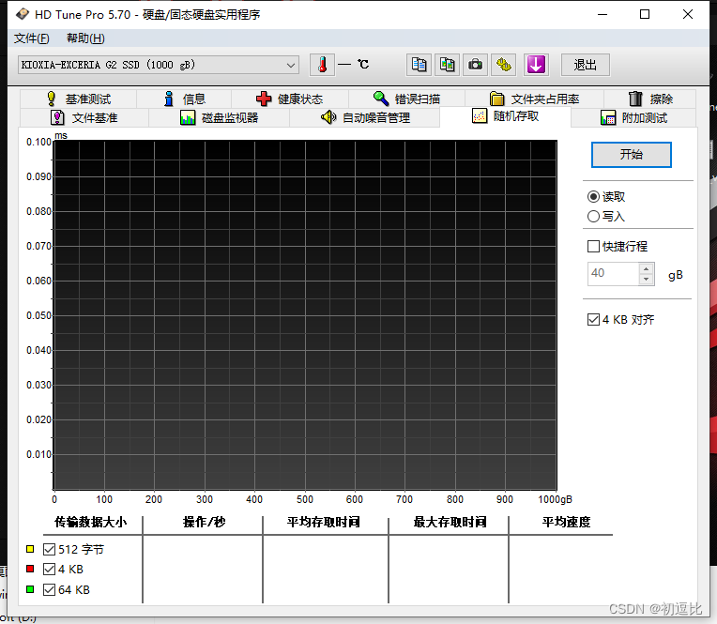Open the 擦除 erase tab
This screenshot has height=624, width=717.
(650, 99)
